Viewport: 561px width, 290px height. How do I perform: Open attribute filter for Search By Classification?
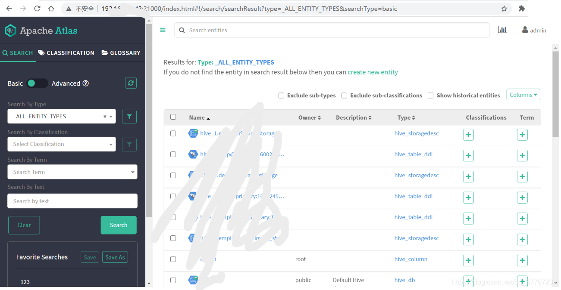pyautogui.click(x=129, y=145)
